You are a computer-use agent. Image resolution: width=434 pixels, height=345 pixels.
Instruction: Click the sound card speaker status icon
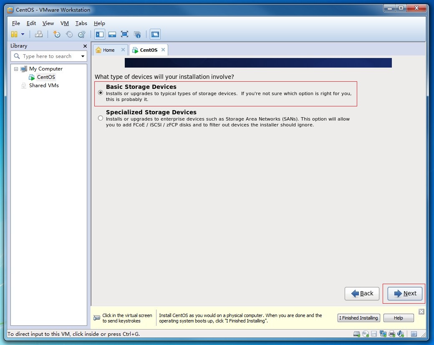pos(401,334)
